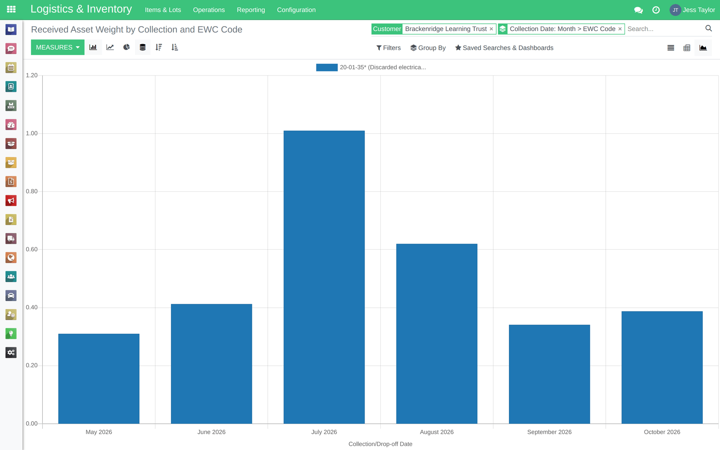Open conversations icon in top bar
The image size is (720, 450).
[x=638, y=10]
